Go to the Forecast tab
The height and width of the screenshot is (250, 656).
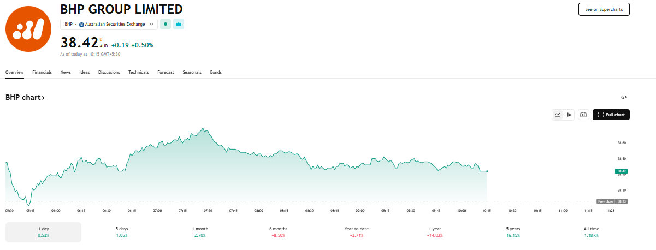tap(166, 72)
